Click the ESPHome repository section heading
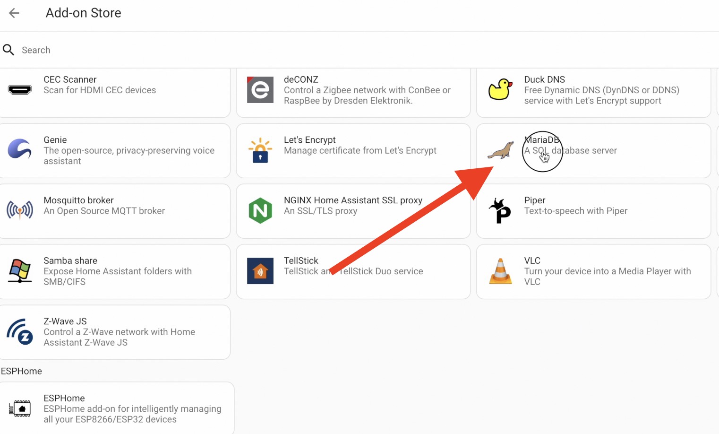The width and height of the screenshot is (719, 434). pos(21,371)
